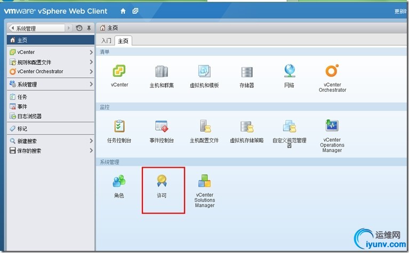
Task: Open the Licensing (许可) ribbon icon
Action: click(x=162, y=181)
